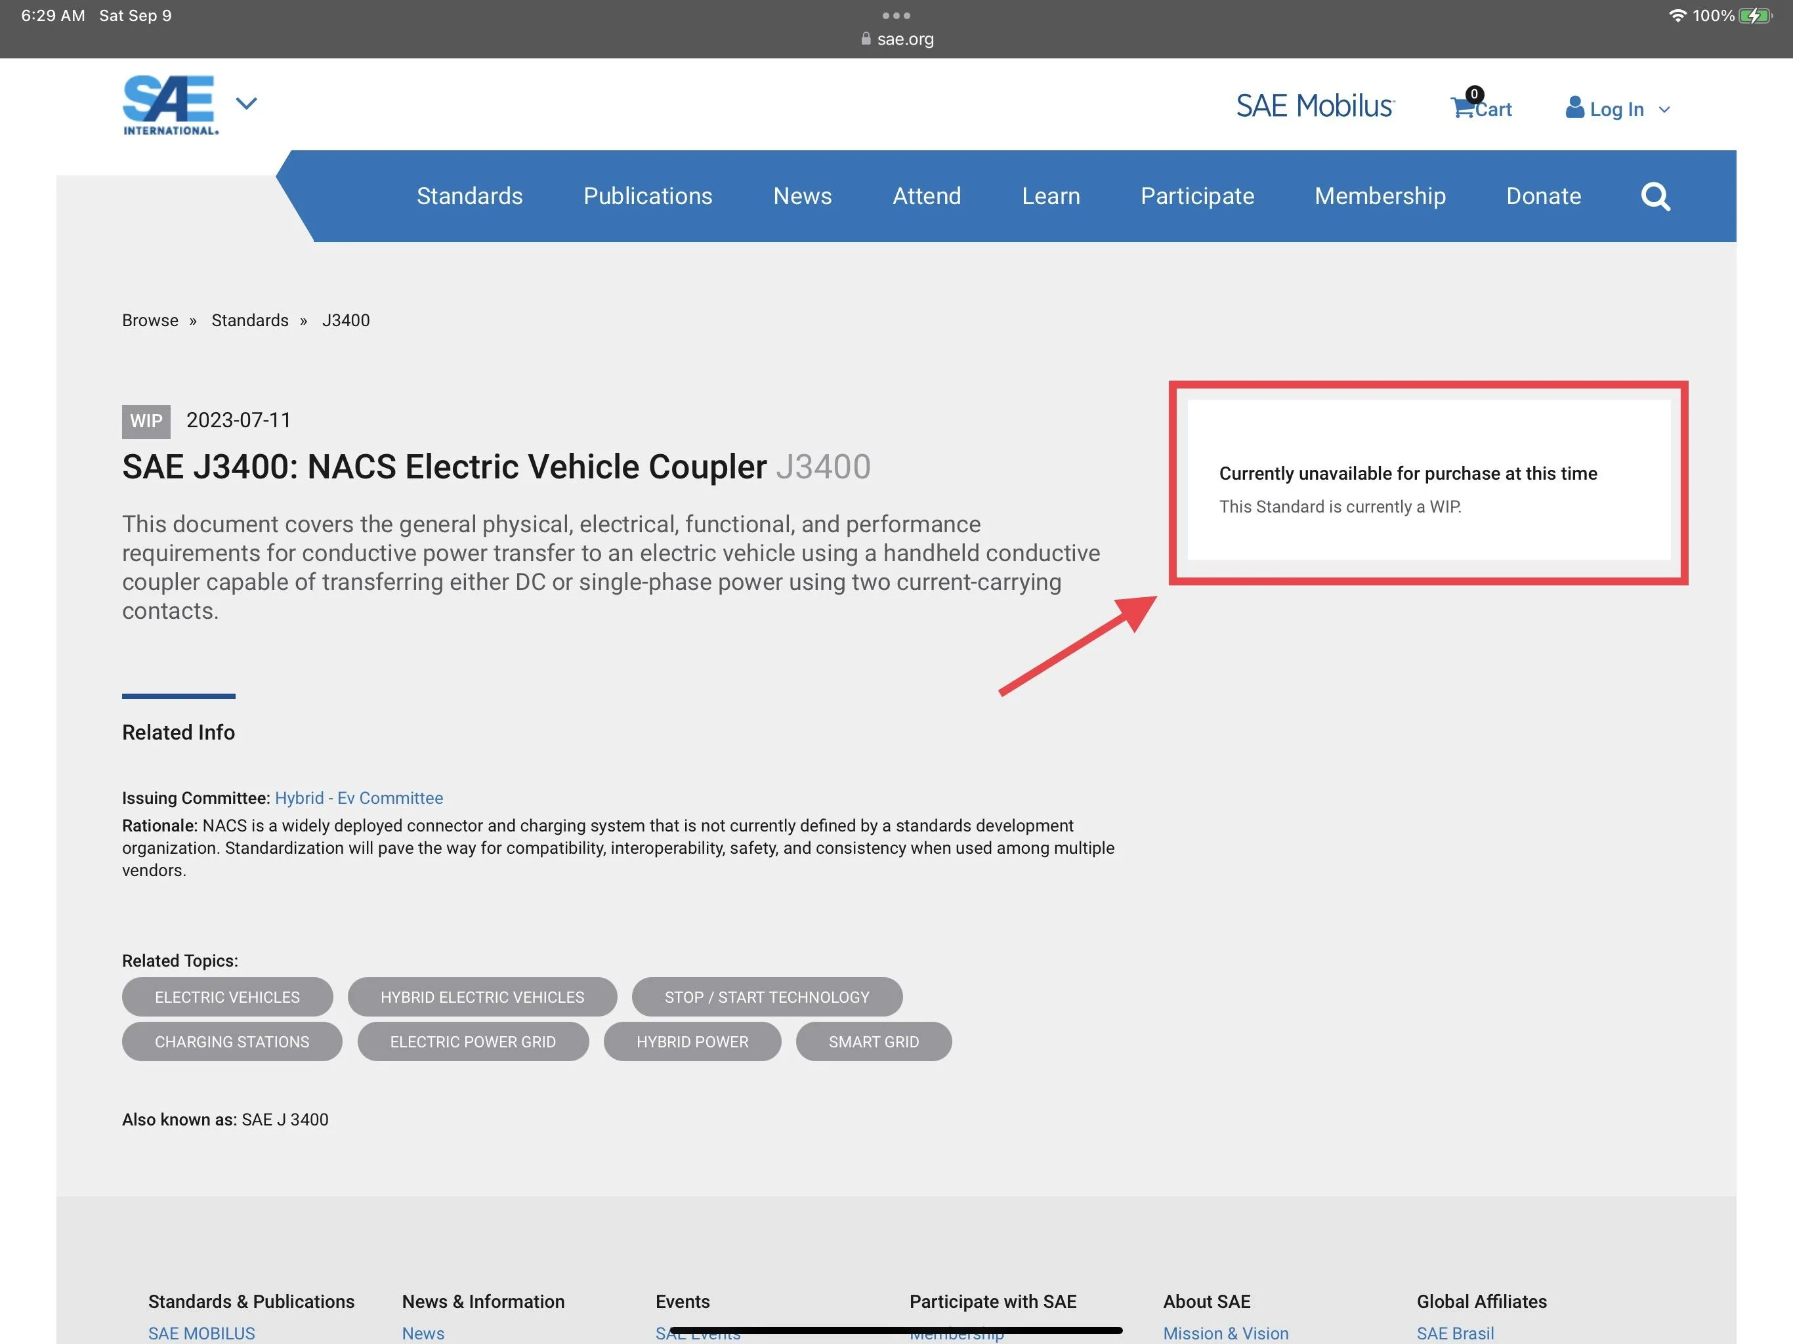The image size is (1793, 1344).
Task: Choose the SMART GRID topic tag
Action: click(874, 1041)
